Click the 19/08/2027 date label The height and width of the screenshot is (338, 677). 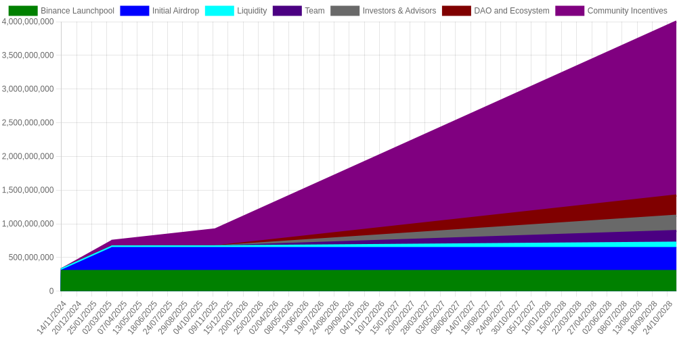pos(476,317)
